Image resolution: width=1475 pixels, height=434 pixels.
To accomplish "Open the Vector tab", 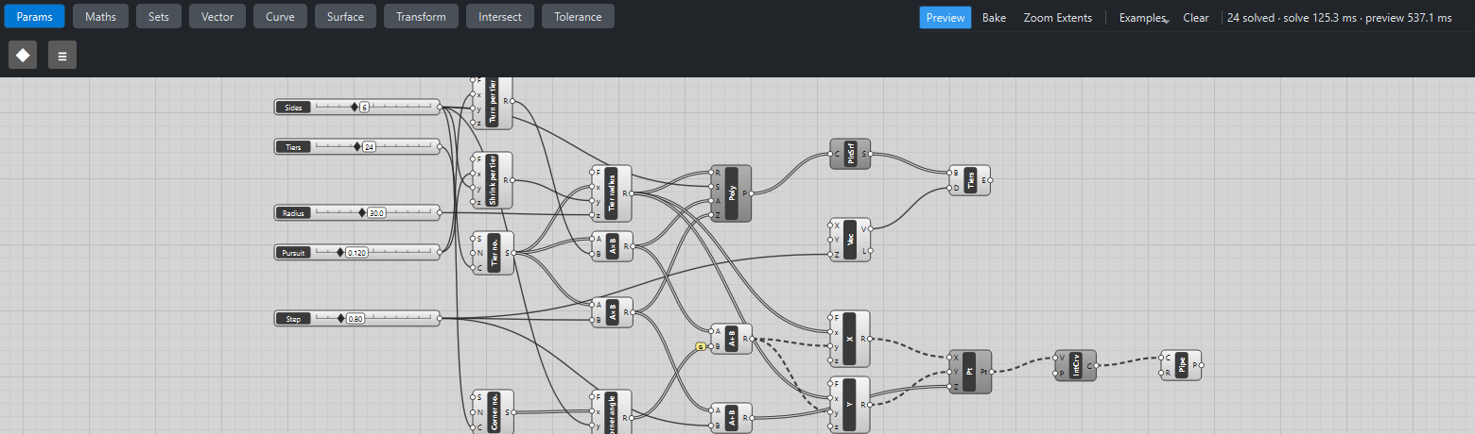I will coord(217,16).
